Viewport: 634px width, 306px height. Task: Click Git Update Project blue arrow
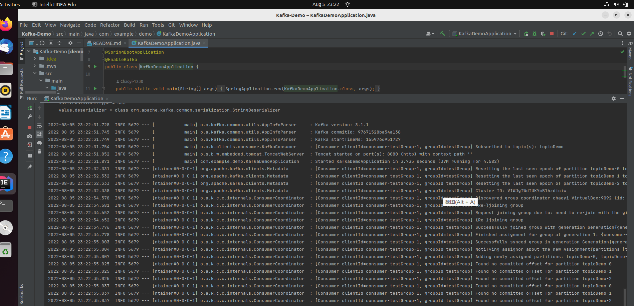pos(575,34)
